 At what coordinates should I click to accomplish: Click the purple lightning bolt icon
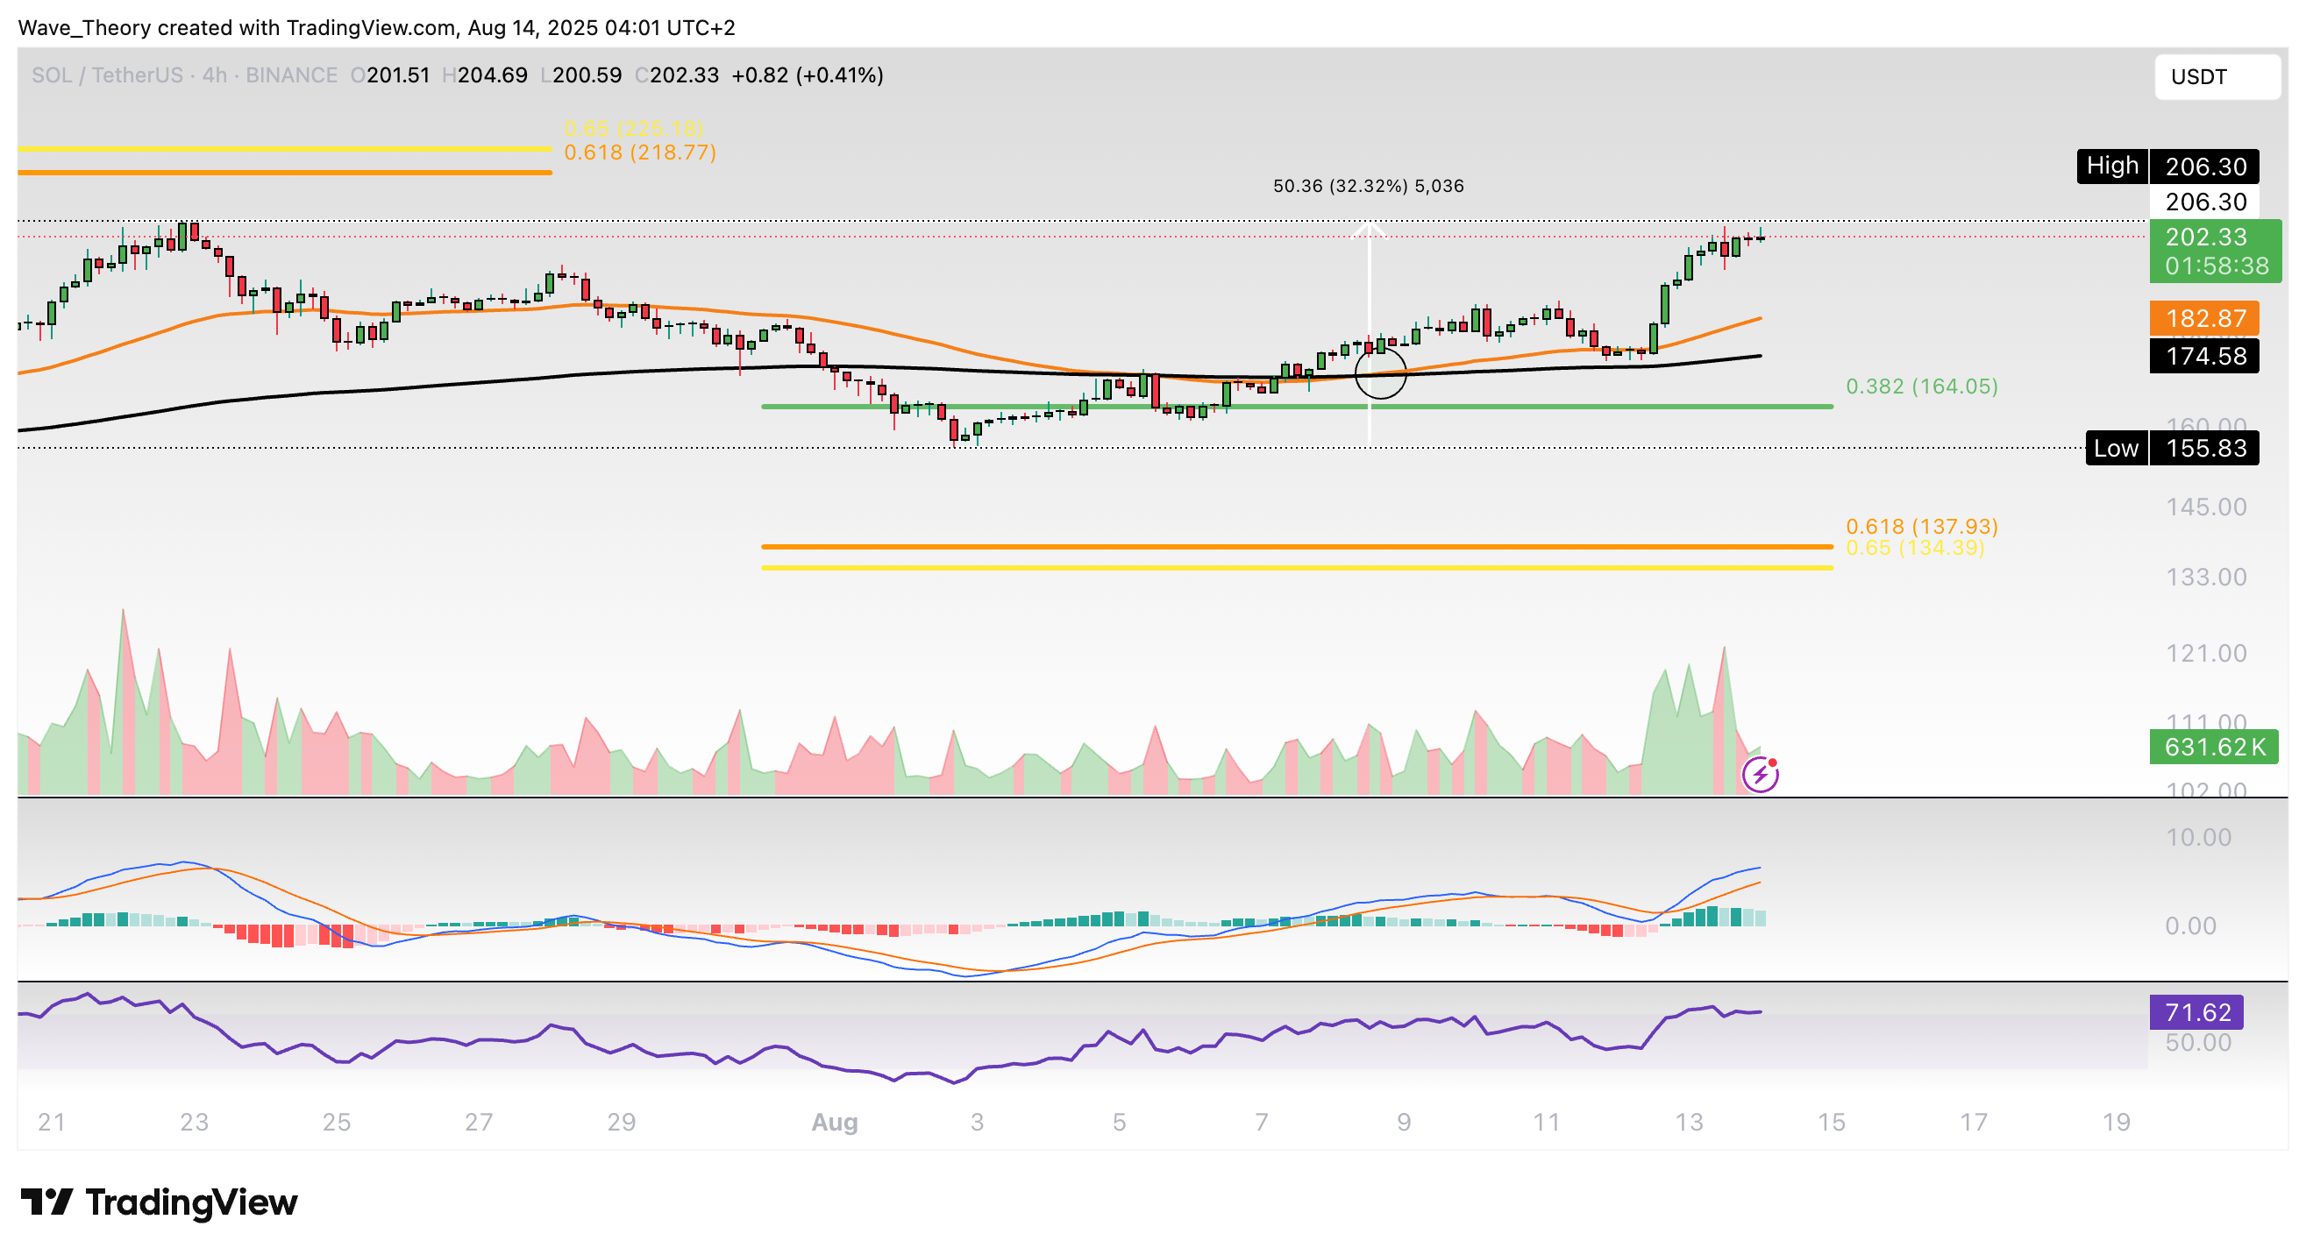1760,775
